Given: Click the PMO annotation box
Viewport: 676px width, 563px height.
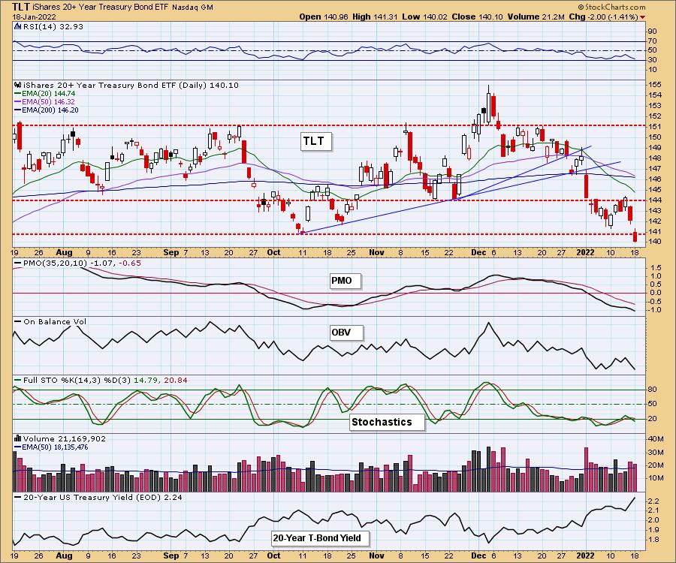Looking at the screenshot, I should pyautogui.click(x=345, y=281).
